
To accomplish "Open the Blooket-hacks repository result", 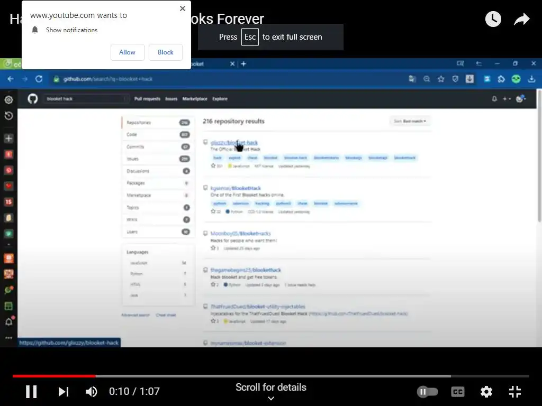I will 241,233.
